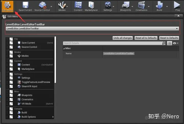Select SteamVR Input in the menu list
The height and width of the screenshot is (124, 184).
(29, 86)
